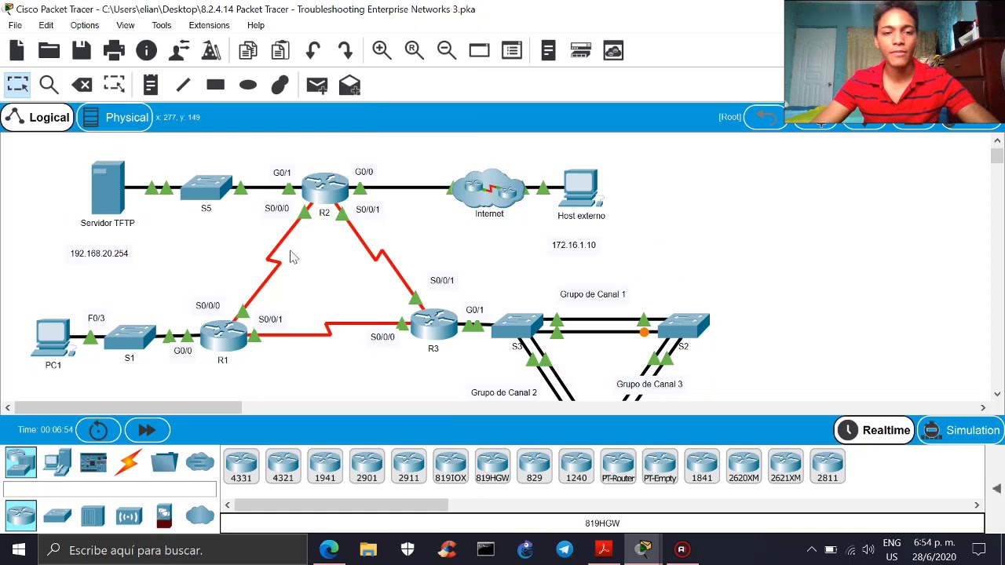Click switch S5 in topology
The height and width of the screenshot is (565, 1005).
(x=206, y=188)
